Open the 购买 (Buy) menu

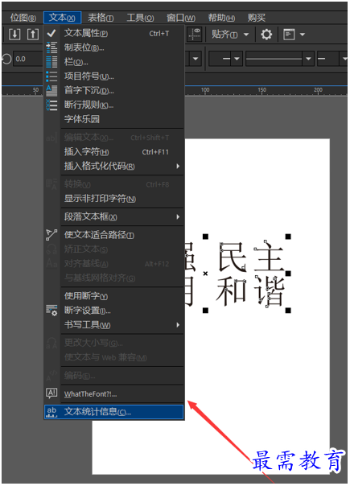pyautogui.click(x=257, y=18)
